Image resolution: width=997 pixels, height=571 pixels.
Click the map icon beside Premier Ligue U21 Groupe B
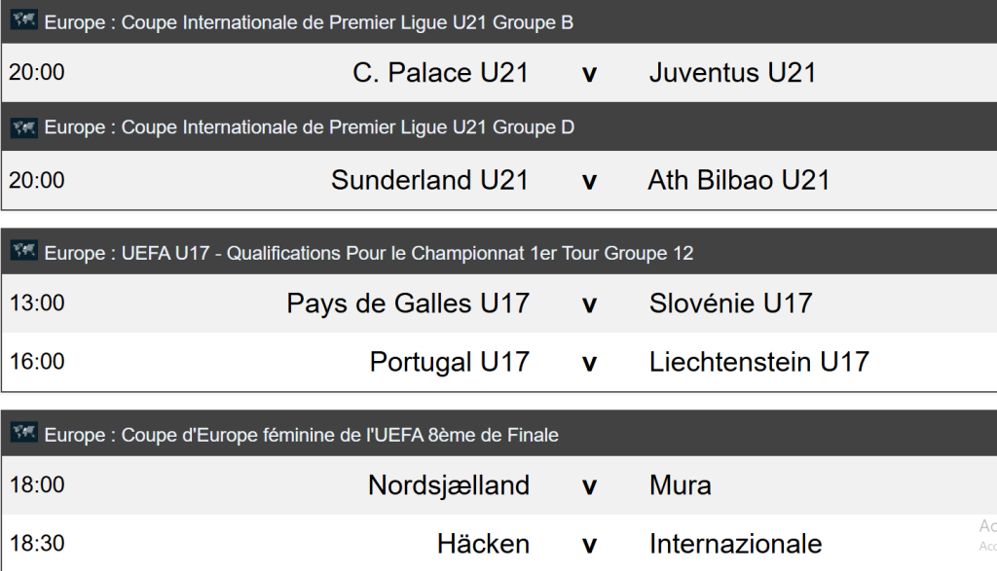[24, 21]
